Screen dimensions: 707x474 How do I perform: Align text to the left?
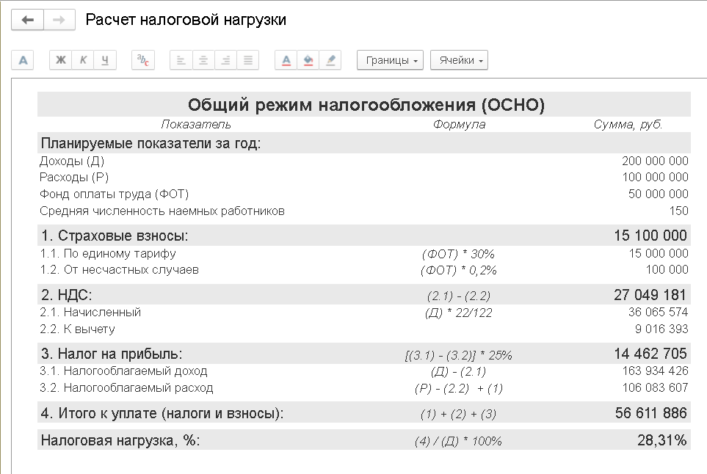click(x=181, y=60)
